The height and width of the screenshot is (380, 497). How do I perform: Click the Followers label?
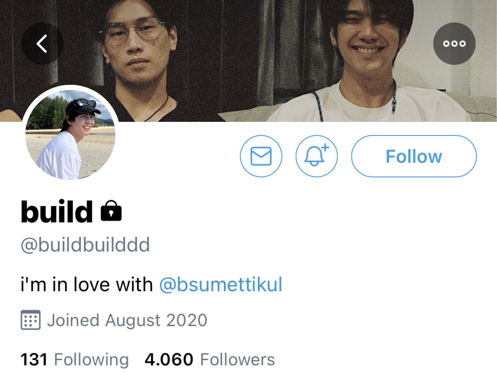237,359
